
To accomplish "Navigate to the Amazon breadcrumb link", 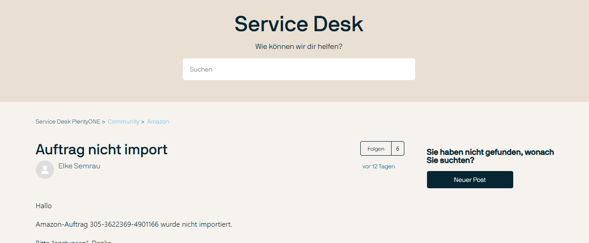I will pos(158,122).
